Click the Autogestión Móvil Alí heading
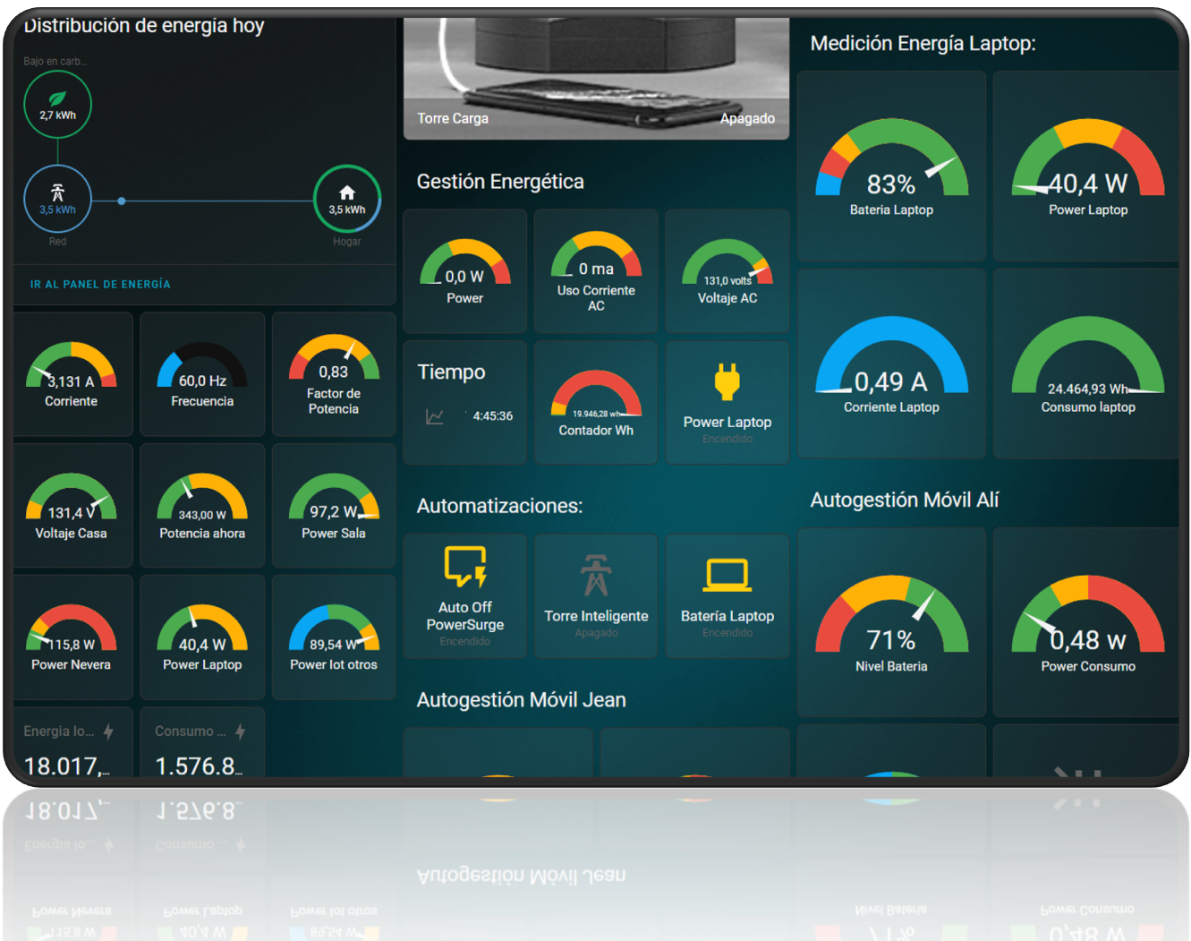The image size is (1191, 941). [x=905, y=500]
